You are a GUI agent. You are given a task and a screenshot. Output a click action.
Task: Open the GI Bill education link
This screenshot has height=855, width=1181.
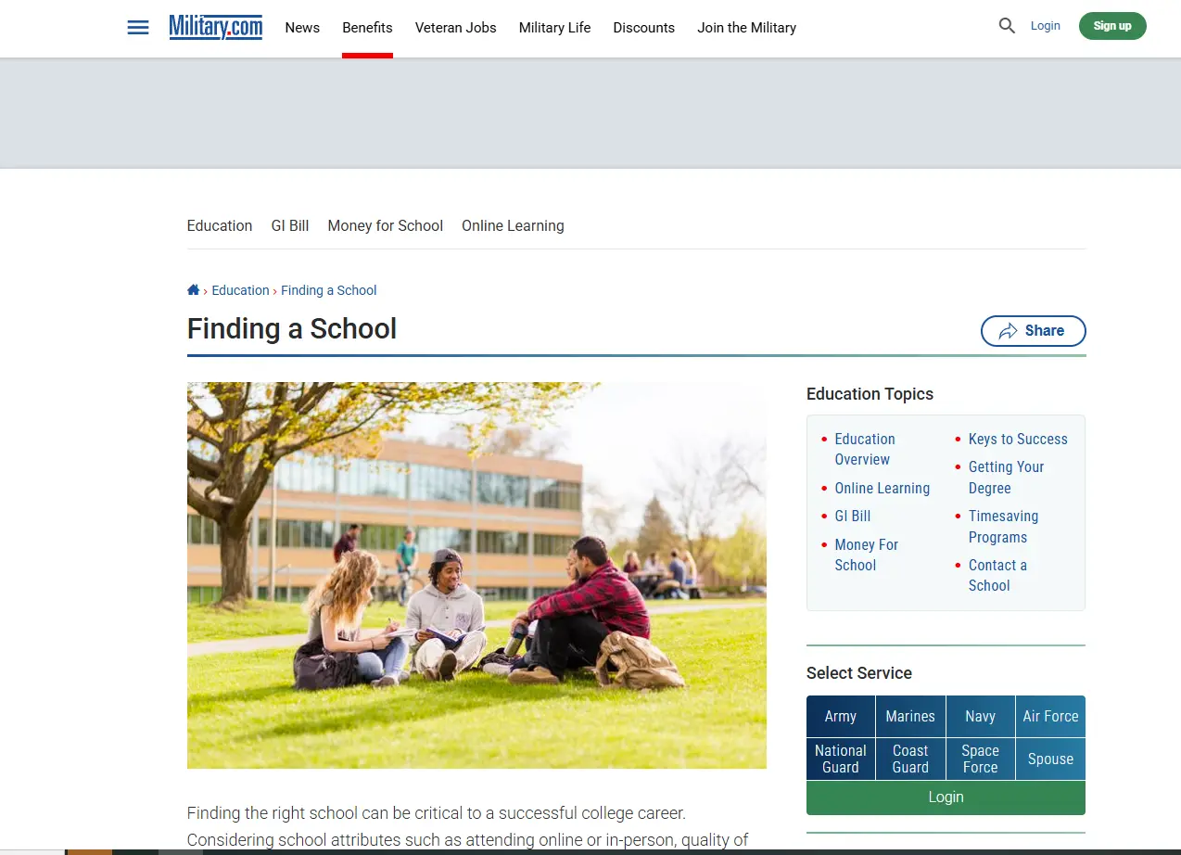(852, 516)
